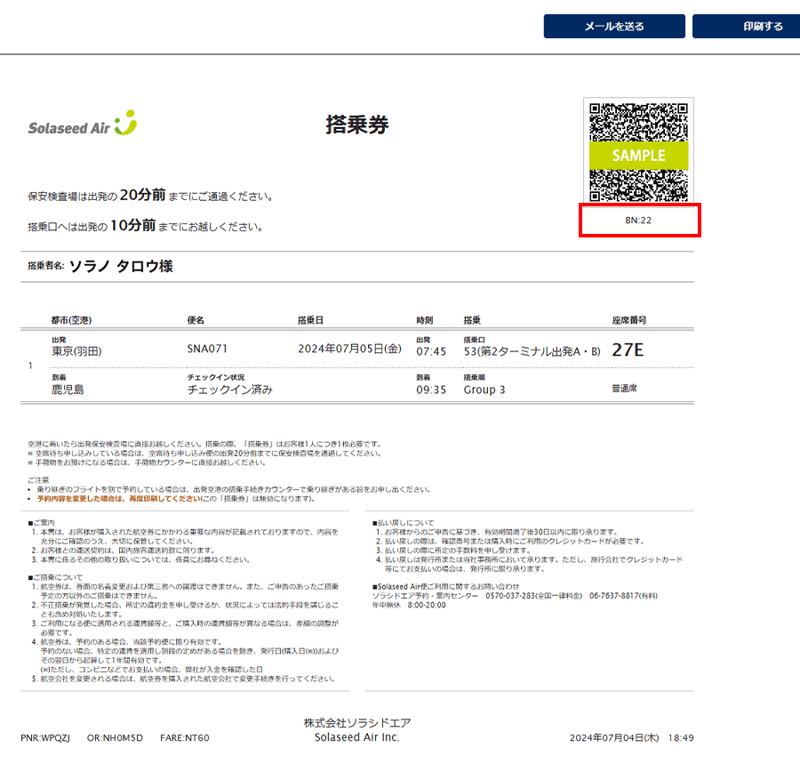Image resolution: width=800 pixels, height=780 pixels.
Task: Click the 搭乗券 page heading
Action: point(357,125)
